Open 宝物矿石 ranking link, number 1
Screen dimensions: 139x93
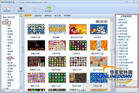(x=122, y=20)
